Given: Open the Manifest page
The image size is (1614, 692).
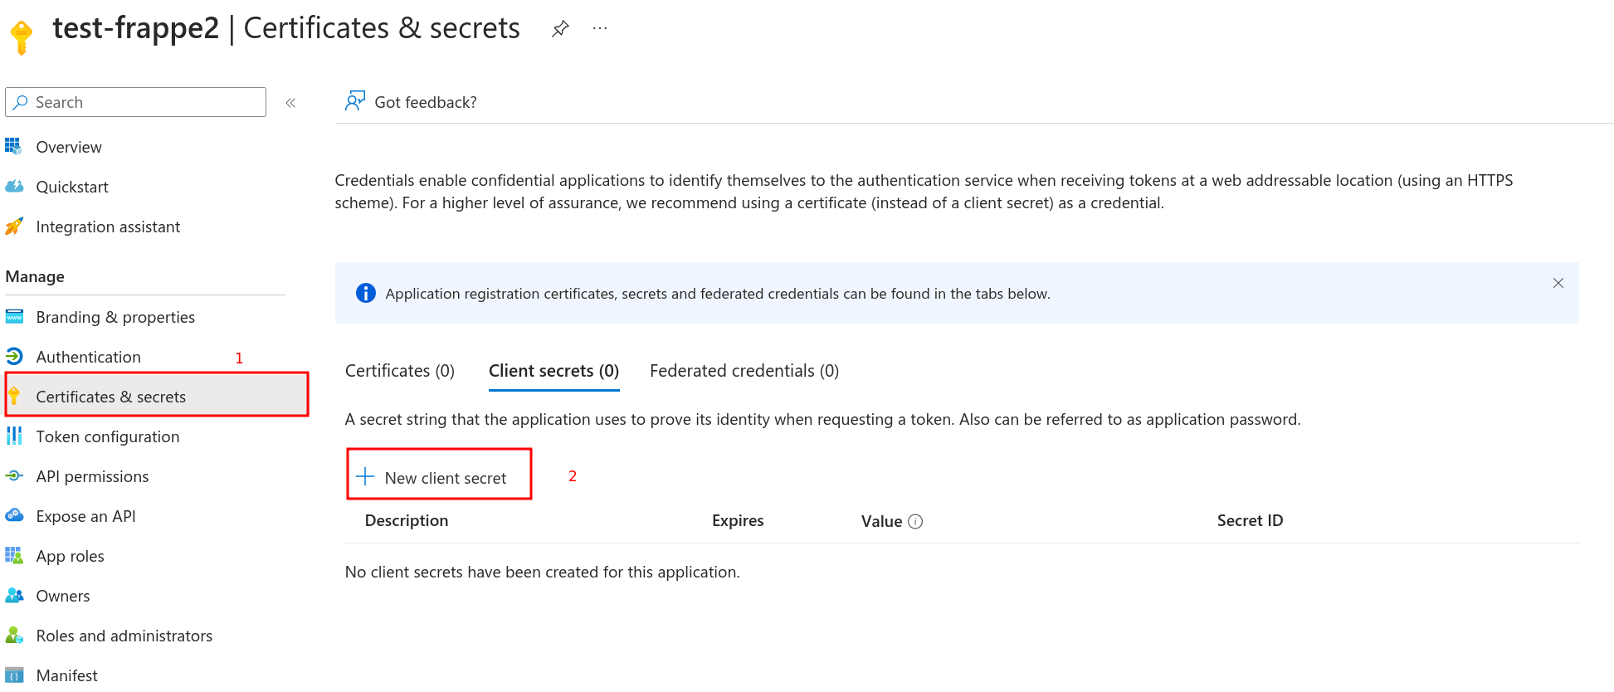Looking at the screenshot, I should 66,675.
